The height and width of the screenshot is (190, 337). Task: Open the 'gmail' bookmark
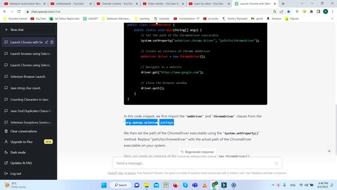[x=257, y=19]
